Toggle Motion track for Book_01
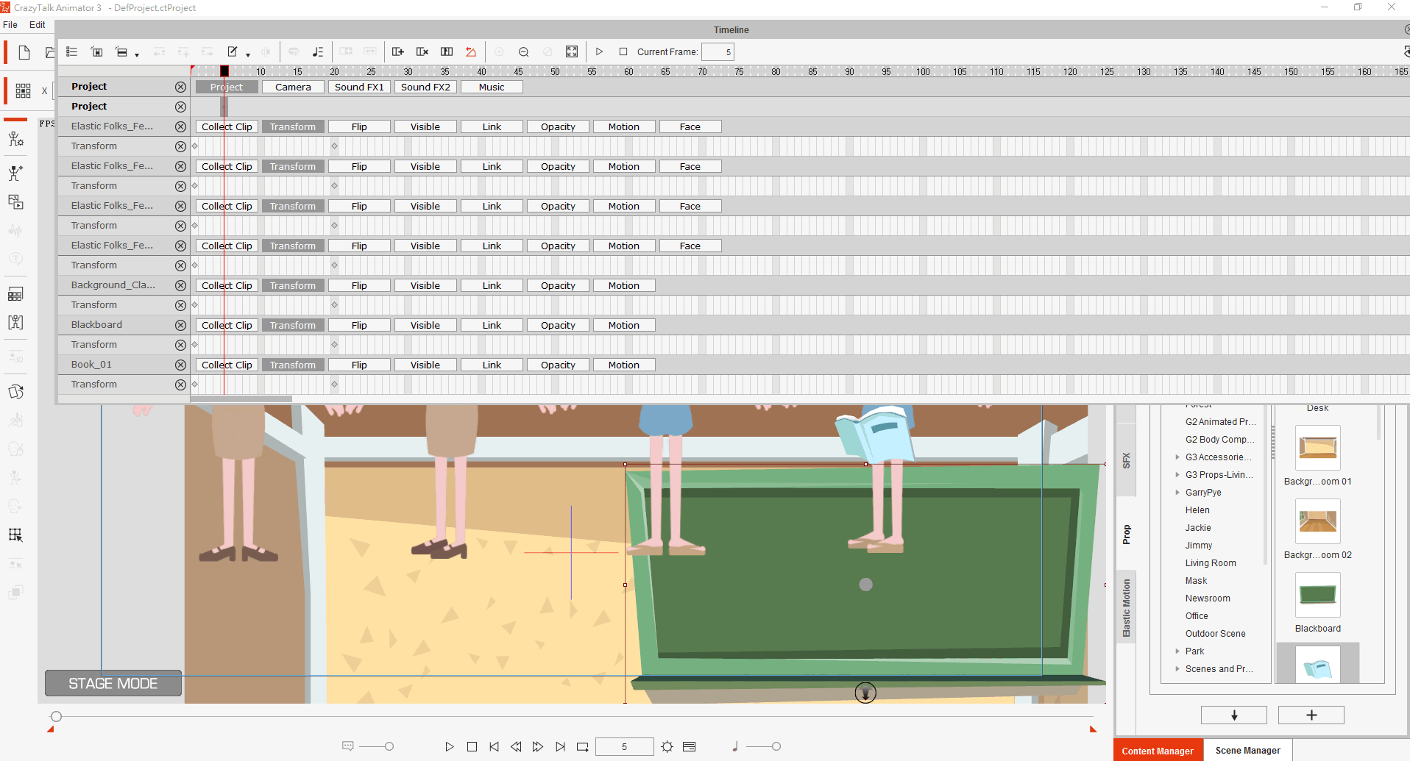The width and height of the screenshot is (1410, 761). tap(624, 365)
